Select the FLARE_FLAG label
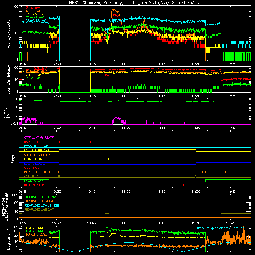Image resolution: width=255 pixels, height=255 pixels. 33,159
